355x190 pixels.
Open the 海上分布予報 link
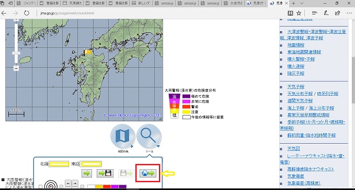(x=321, y=108)
